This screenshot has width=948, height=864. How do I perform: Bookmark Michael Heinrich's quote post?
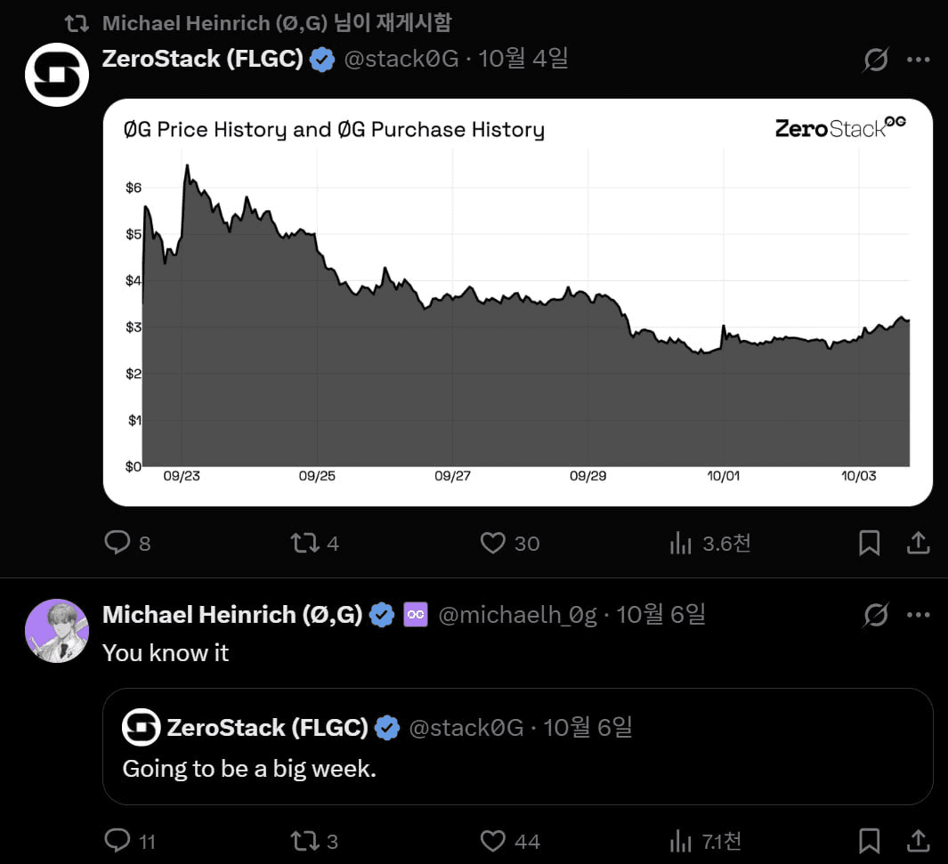(x=869, y=840)
